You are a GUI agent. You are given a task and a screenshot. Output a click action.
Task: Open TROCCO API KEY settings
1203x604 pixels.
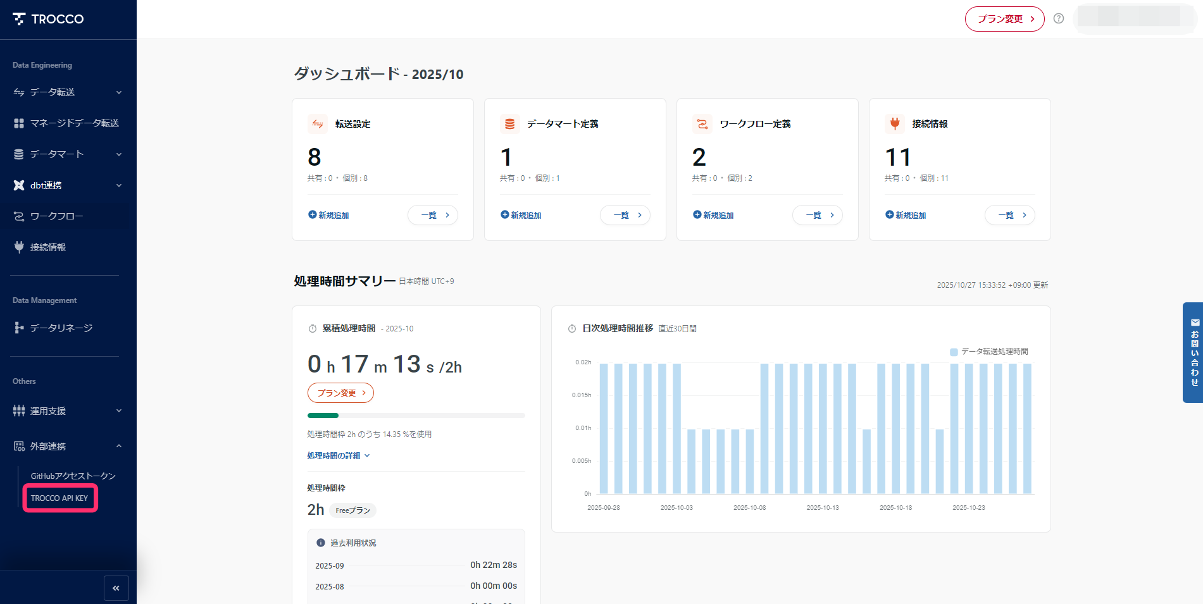[59, 498]
